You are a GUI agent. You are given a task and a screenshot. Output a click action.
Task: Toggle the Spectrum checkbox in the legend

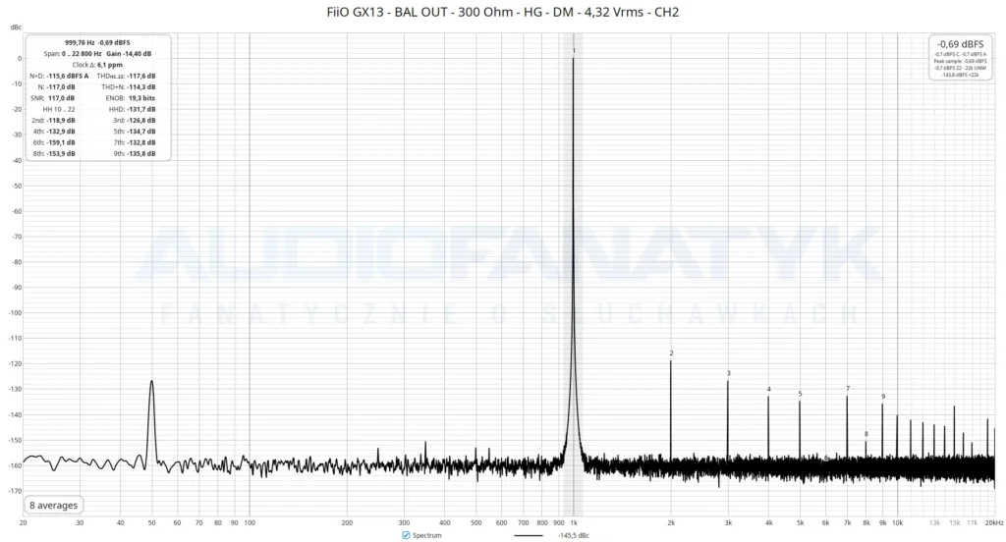(x=406, y=535)
